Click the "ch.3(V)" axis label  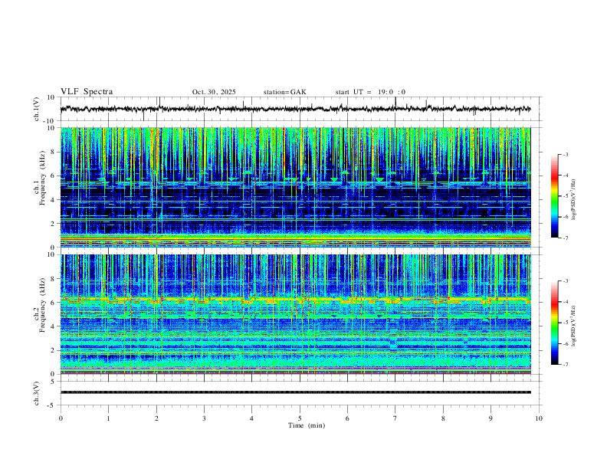click(x=37, y=393)
